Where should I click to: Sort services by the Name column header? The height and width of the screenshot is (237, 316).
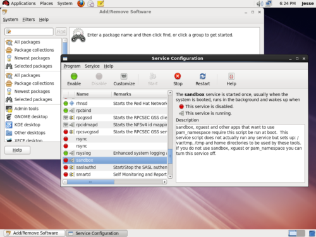pos(93,94)
